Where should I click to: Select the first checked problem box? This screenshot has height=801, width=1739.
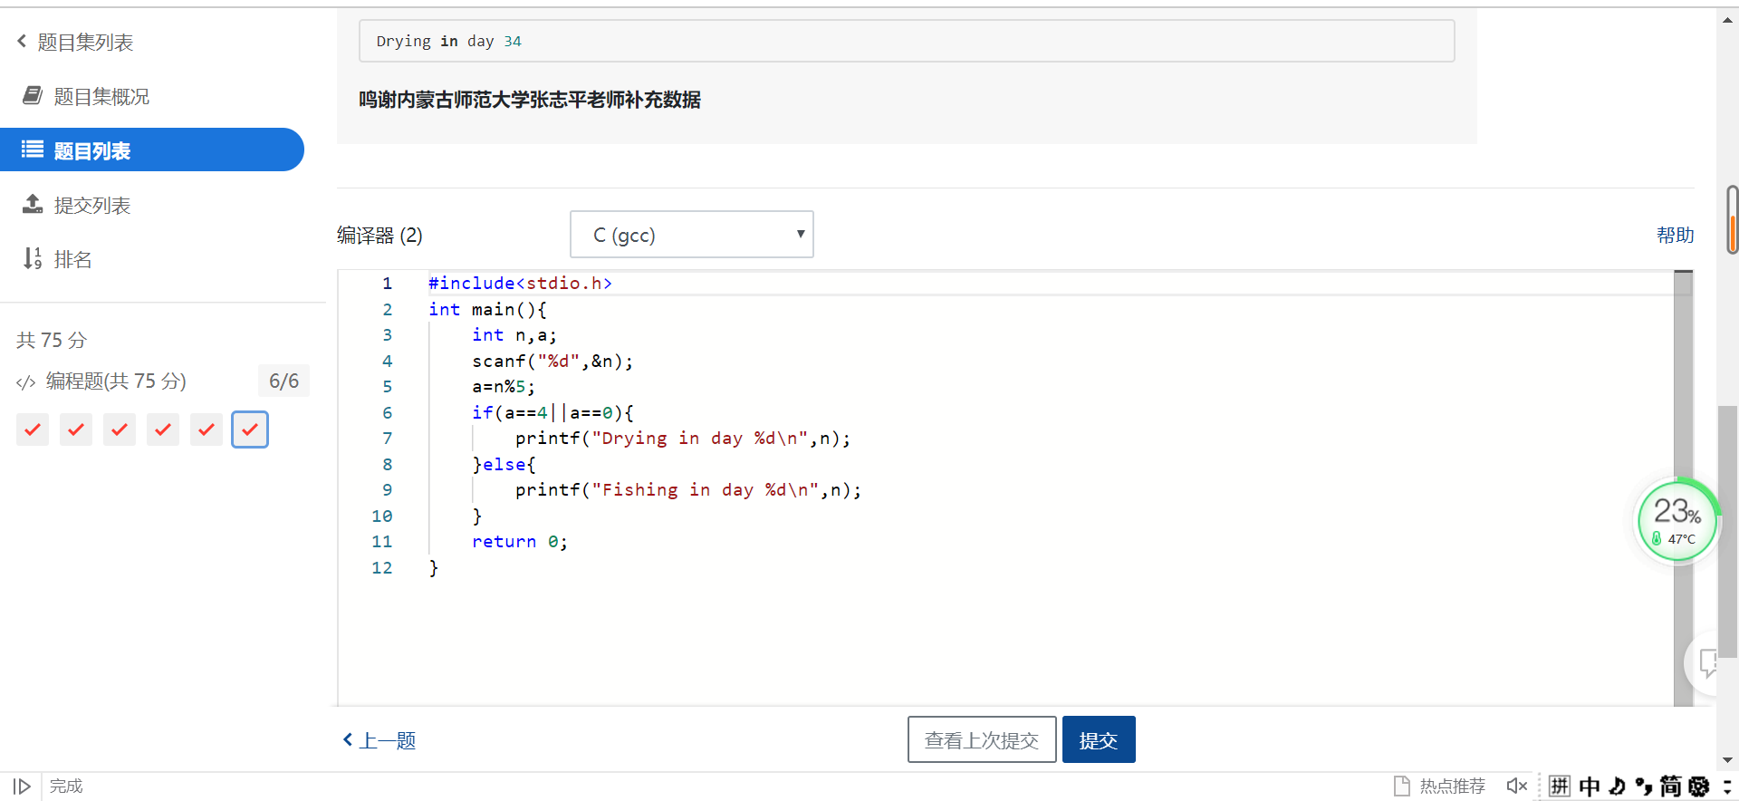pyautogui.click(x=33, y=429)
